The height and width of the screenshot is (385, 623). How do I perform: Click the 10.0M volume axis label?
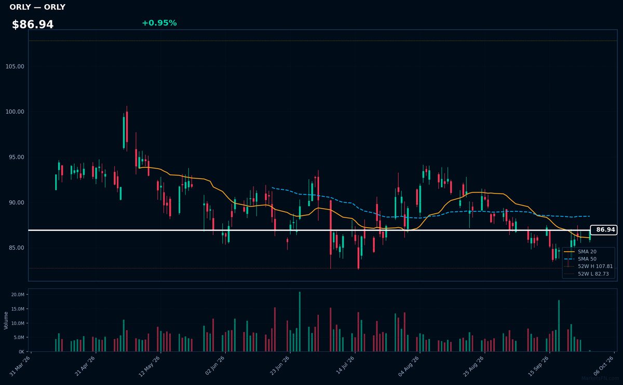tap(18, 323)
